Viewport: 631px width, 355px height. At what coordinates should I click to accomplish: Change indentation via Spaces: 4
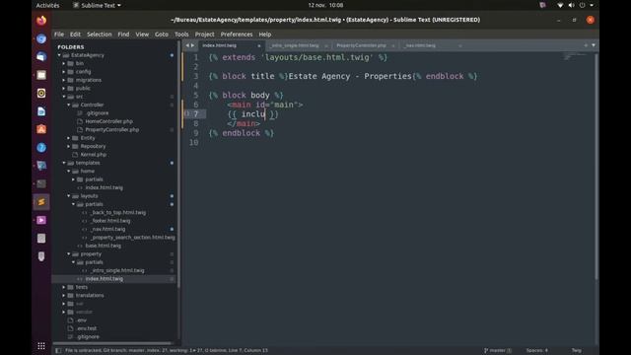point(536,351)
